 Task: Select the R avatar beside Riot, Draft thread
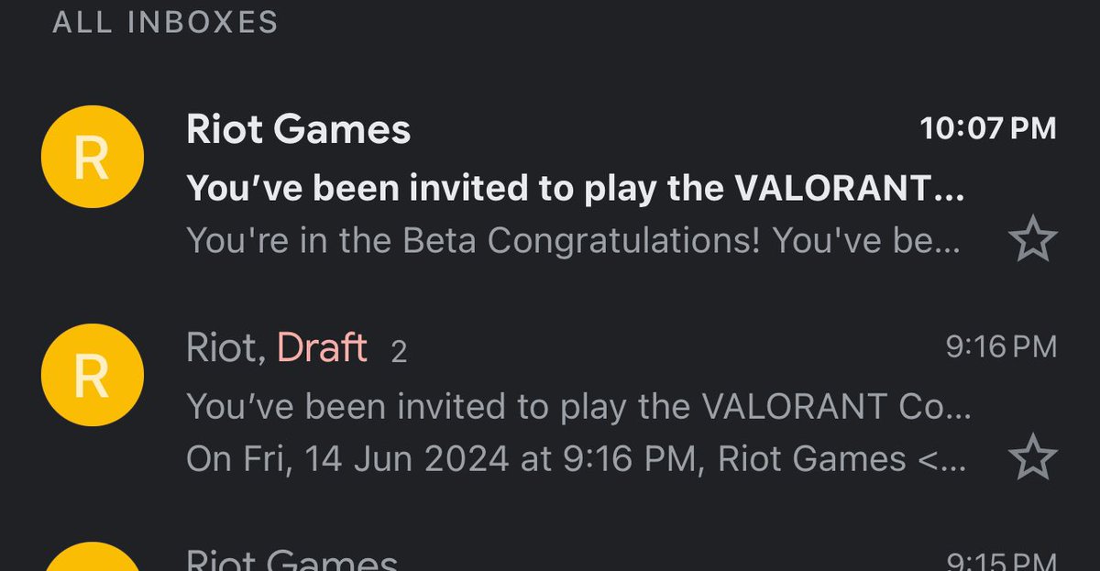(x=92, y=375)
